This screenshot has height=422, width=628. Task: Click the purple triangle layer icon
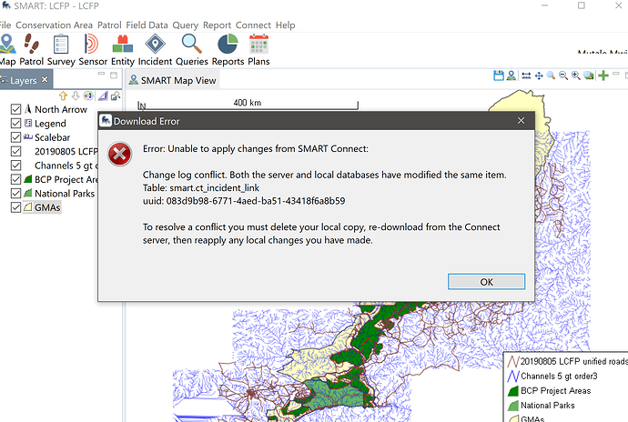tap(103, 95)
